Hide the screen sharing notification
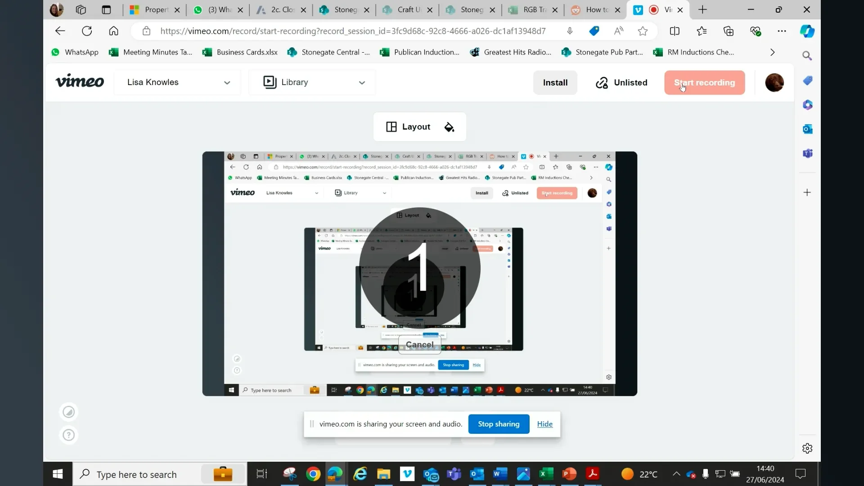Viewport: 864px width, 486px height. [x=544, y=424]
